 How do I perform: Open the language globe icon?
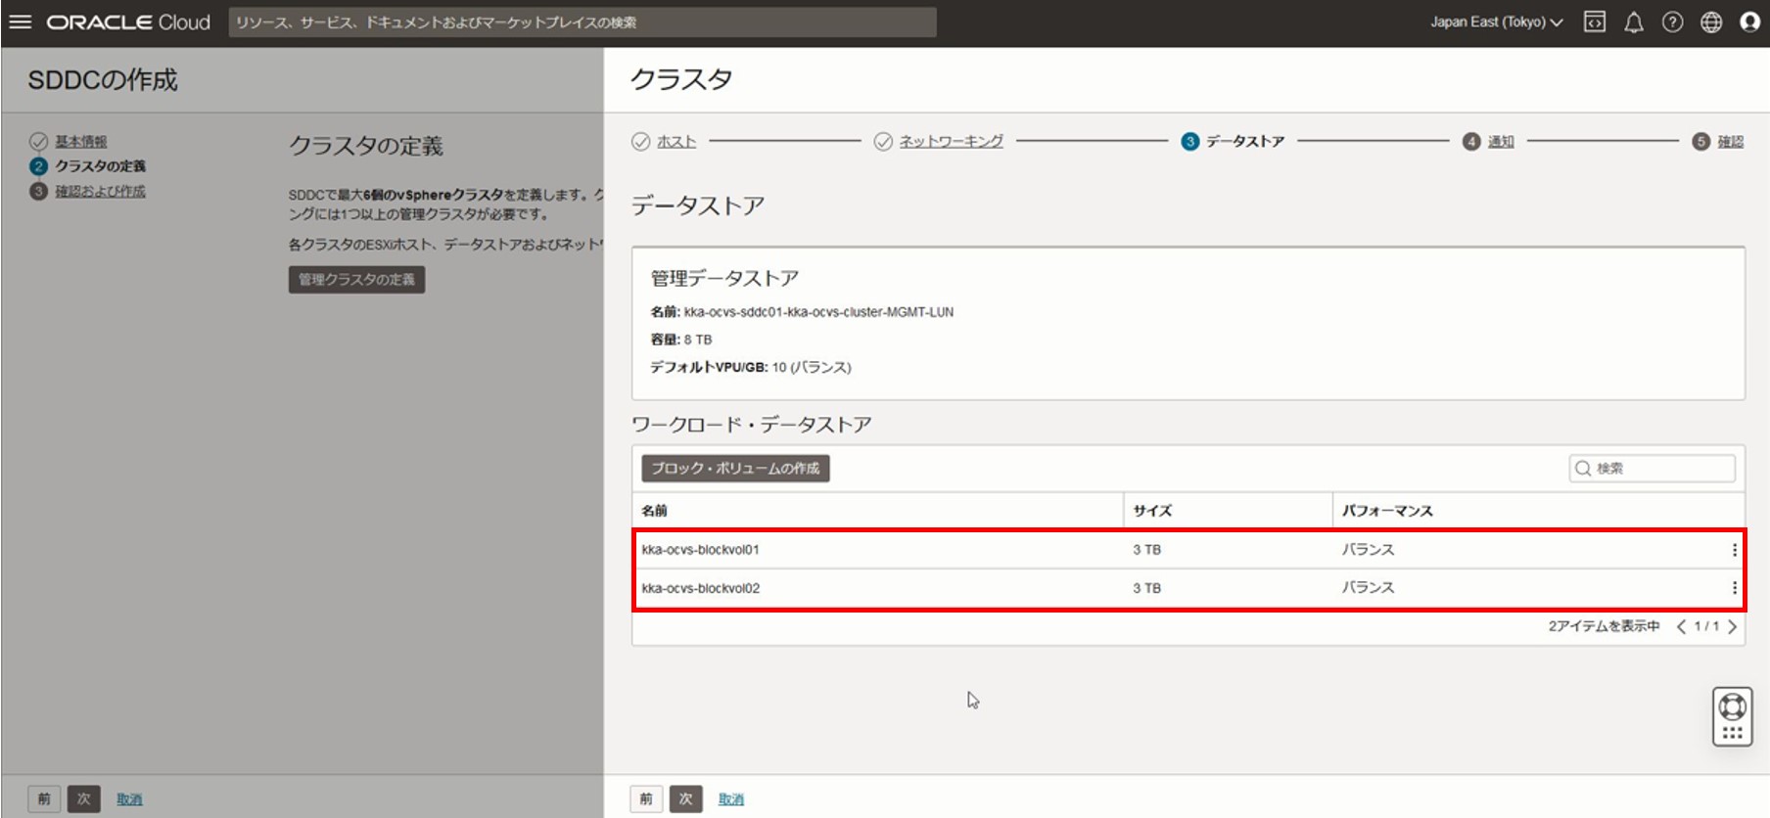click(x=1710, y=22)
